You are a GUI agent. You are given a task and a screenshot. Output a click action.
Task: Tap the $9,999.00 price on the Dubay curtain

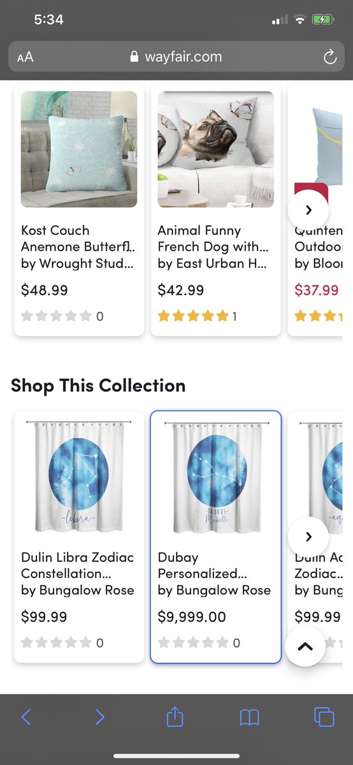pos(192,617)
